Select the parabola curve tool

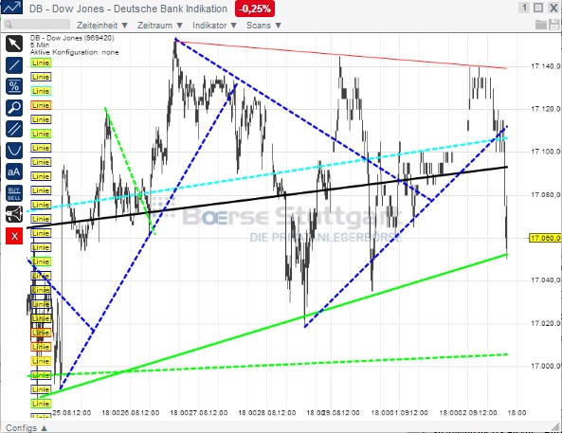(x=14, y=151)
